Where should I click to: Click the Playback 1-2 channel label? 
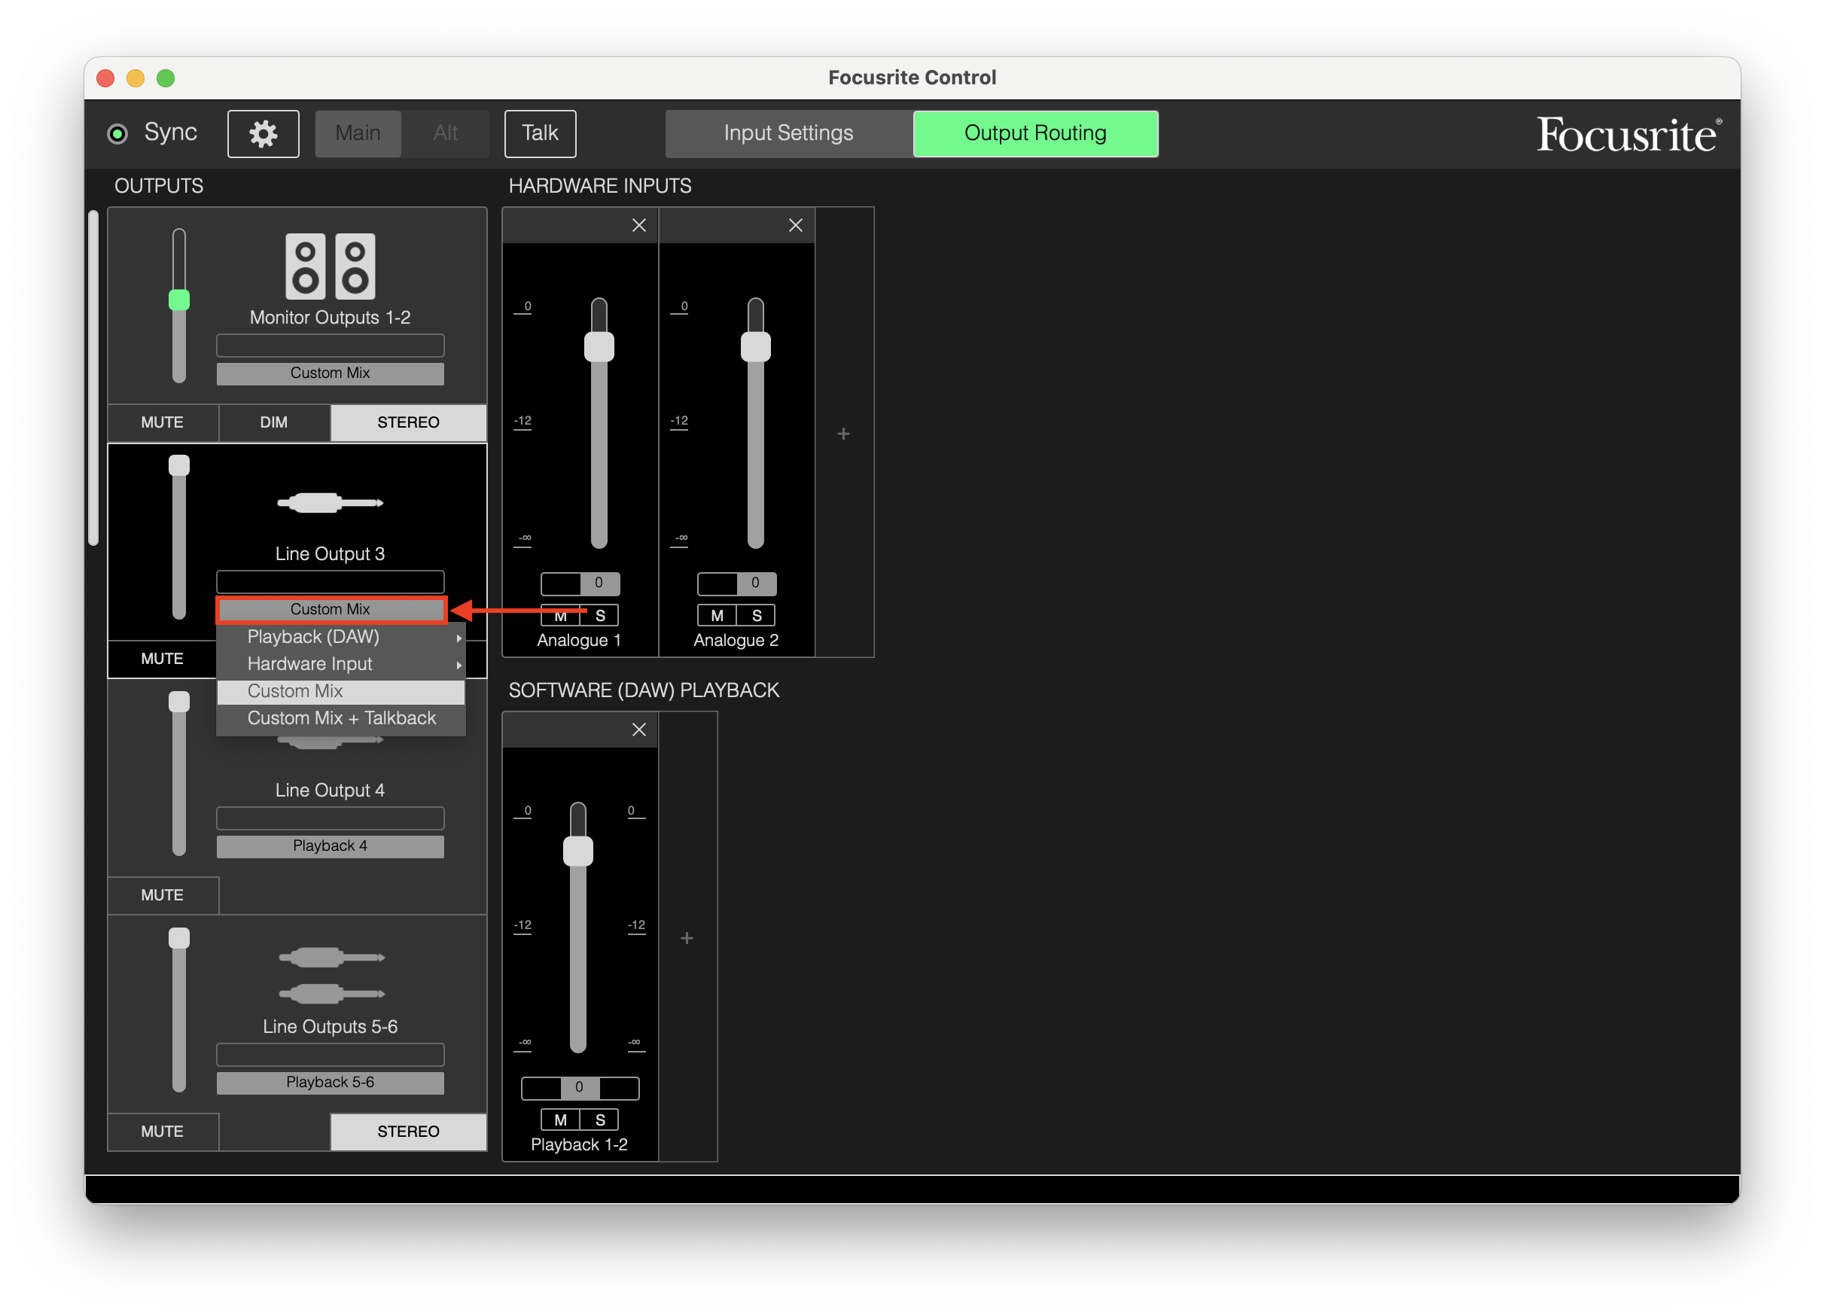[x=580, y=1144]
